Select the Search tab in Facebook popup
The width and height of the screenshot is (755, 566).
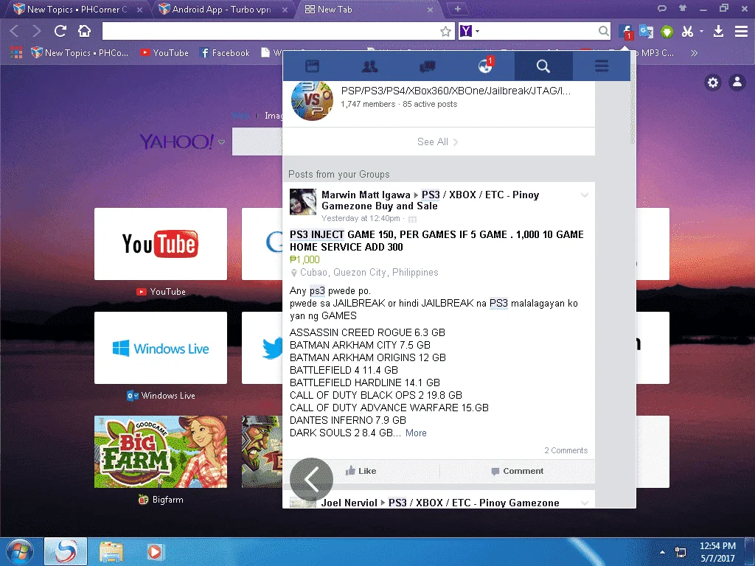pyautogui.click(x=543, y=66)
